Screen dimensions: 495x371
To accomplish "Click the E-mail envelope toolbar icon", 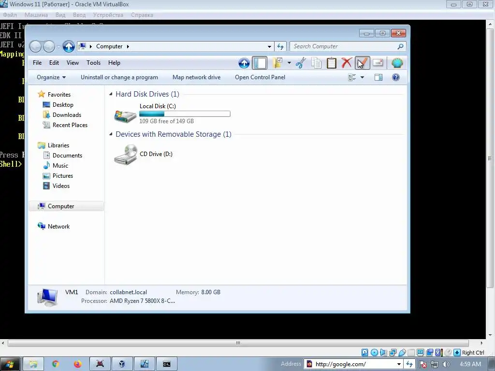I will coord(378,63).
